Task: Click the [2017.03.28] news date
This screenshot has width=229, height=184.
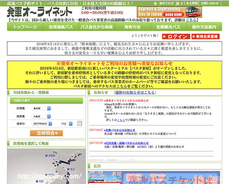Action: coord(96,143)
